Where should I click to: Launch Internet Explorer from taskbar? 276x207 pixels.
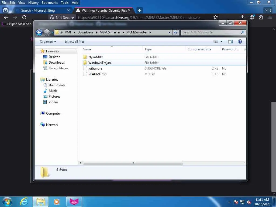coord(24,202)
